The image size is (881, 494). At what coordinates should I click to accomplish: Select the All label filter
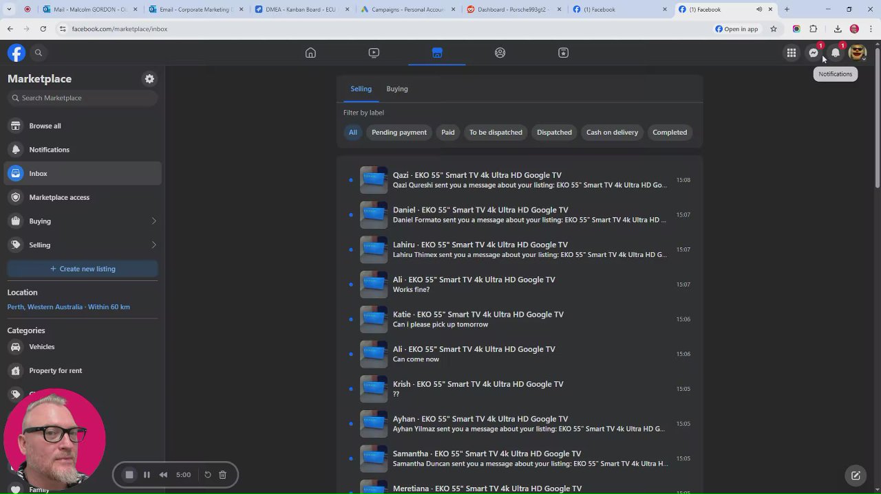pos(352,132)
